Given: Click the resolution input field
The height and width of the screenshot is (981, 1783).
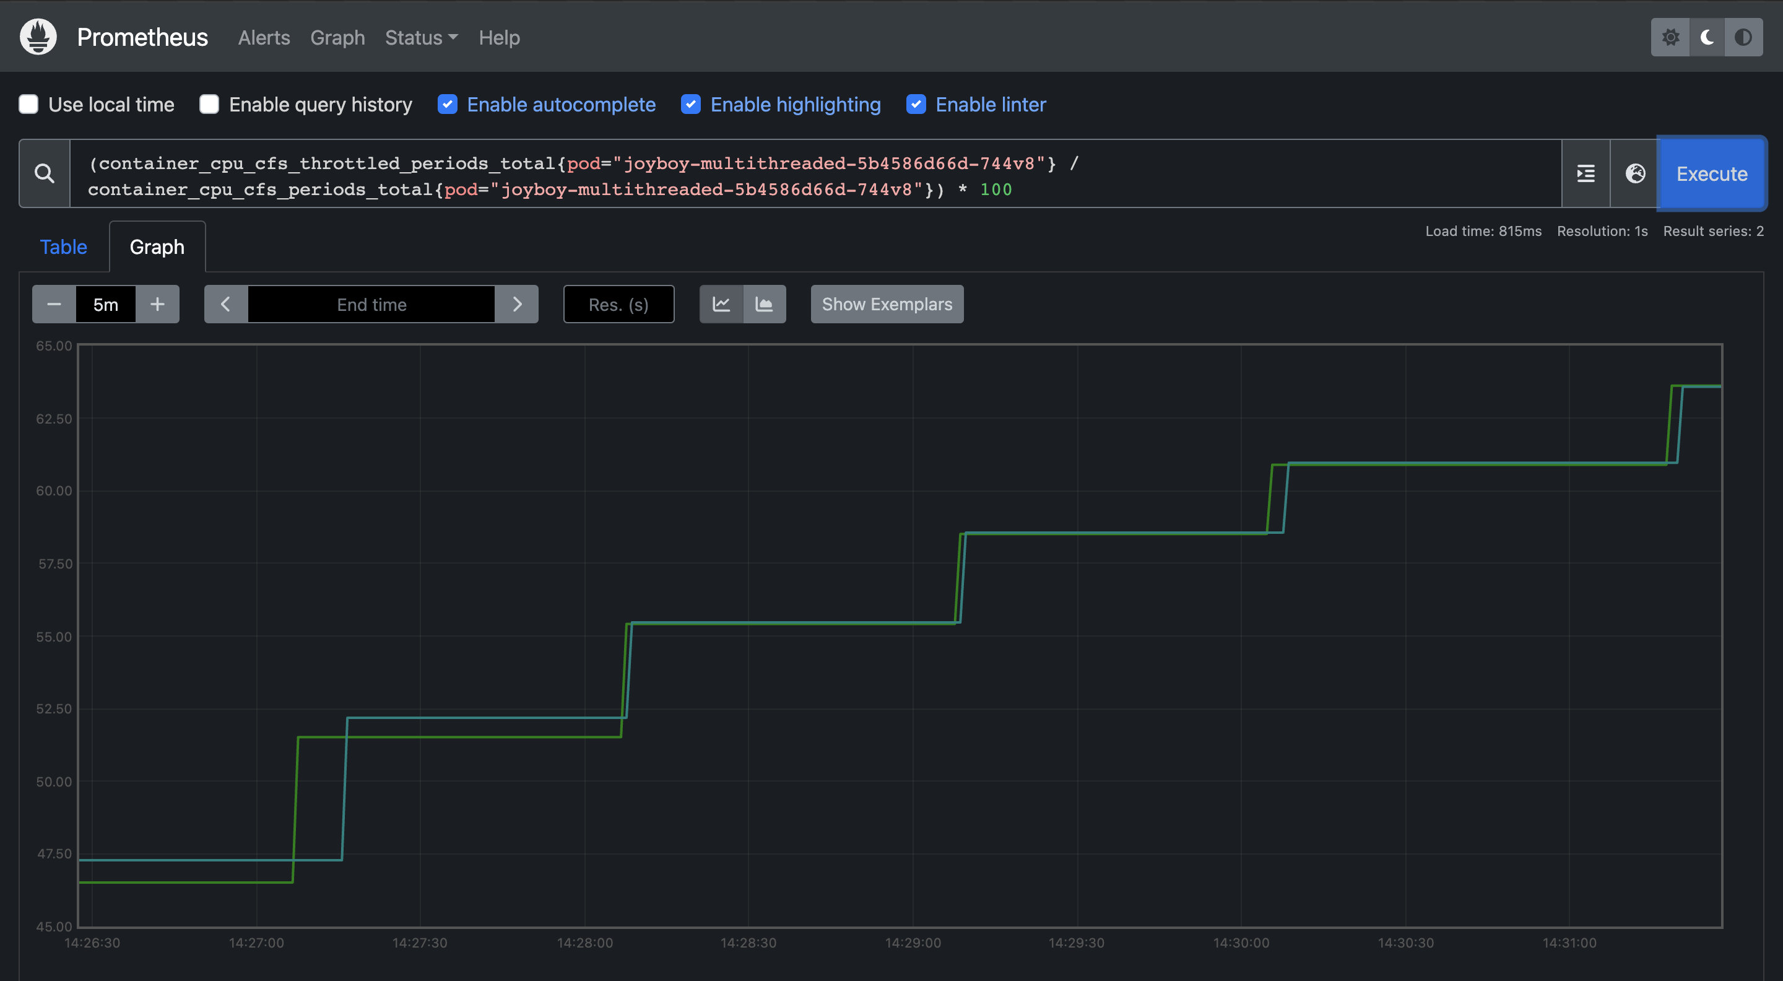Looking at the screenshot, I should pyautogui.click(x=618, y=303).
